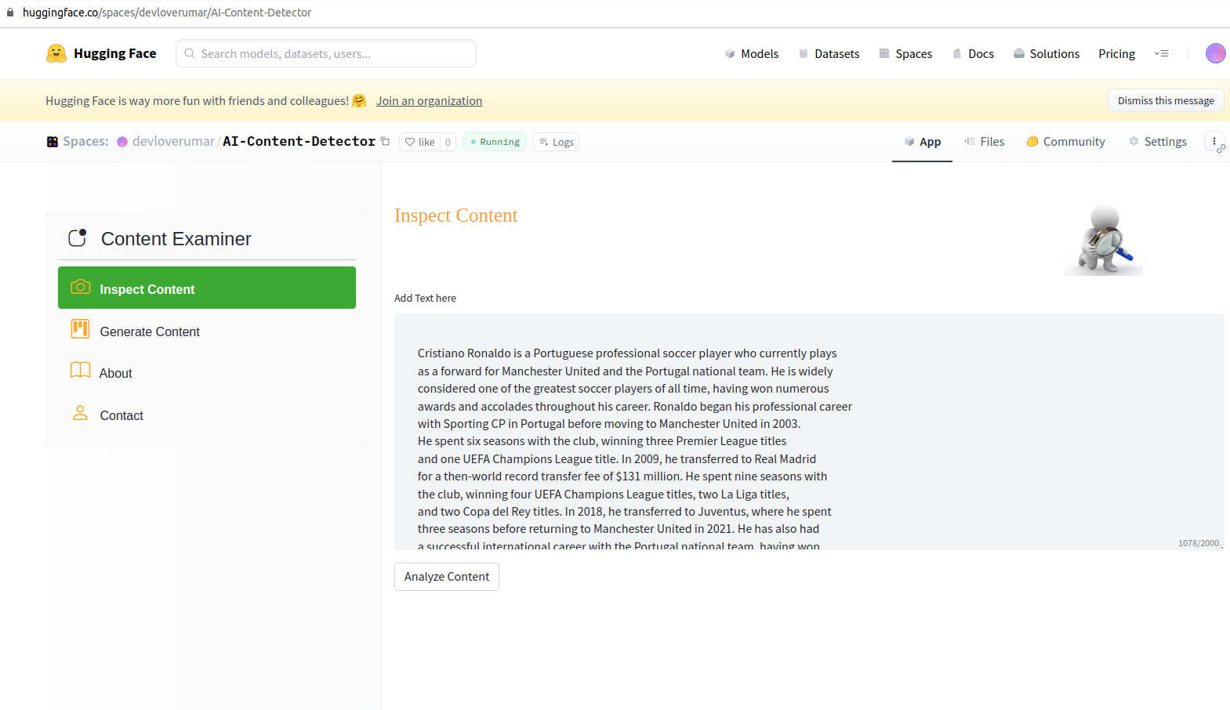Expand the navigation overflow menu
The image size is (1230, 710).
point(1161,53)
